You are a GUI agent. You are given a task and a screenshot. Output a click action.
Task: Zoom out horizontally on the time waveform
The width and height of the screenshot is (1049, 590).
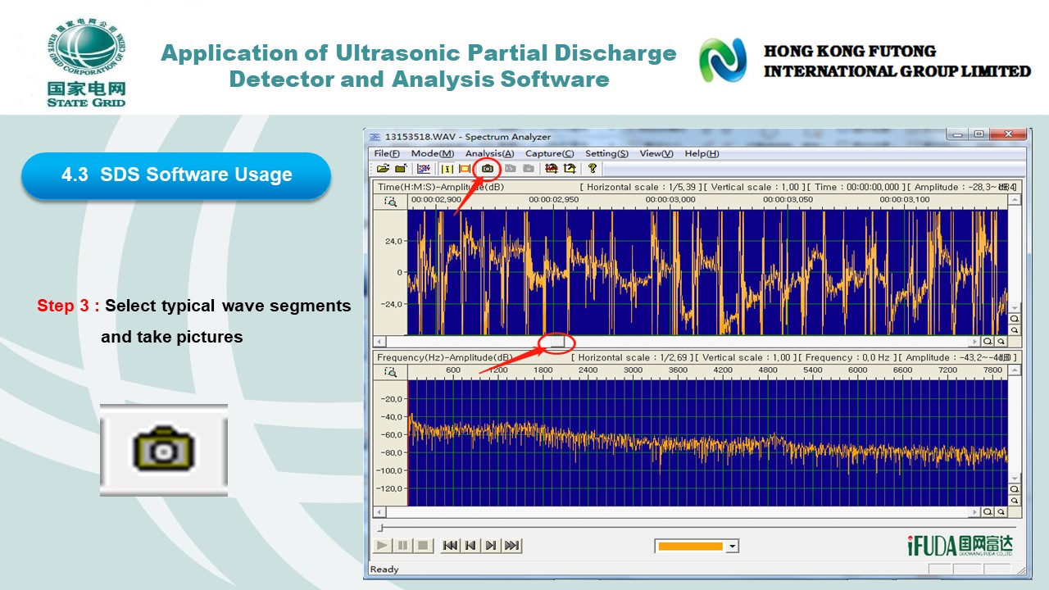click(1001, 341)
